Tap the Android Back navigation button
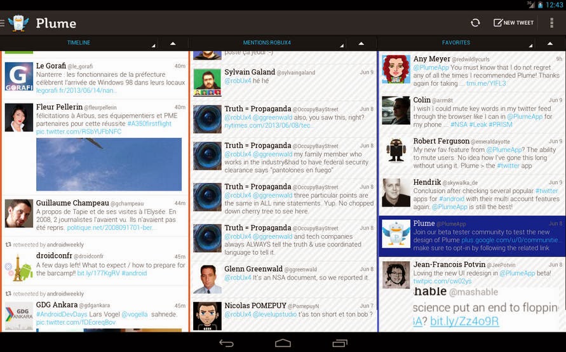This screenshot has height=352, width=566. point(226,343)
